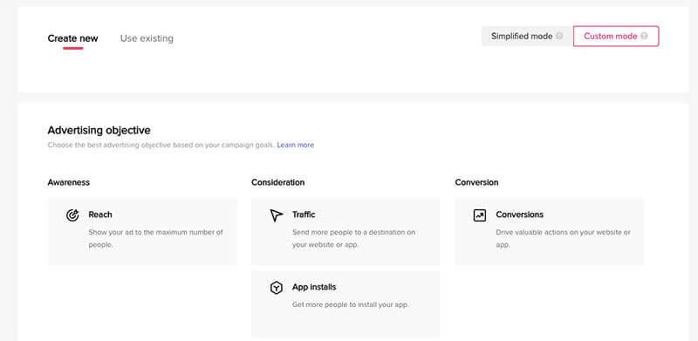
Task: Open the Create new tab
Action: click(x=72, y=38)
